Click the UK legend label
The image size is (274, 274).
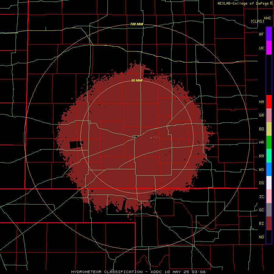[261, 48]
